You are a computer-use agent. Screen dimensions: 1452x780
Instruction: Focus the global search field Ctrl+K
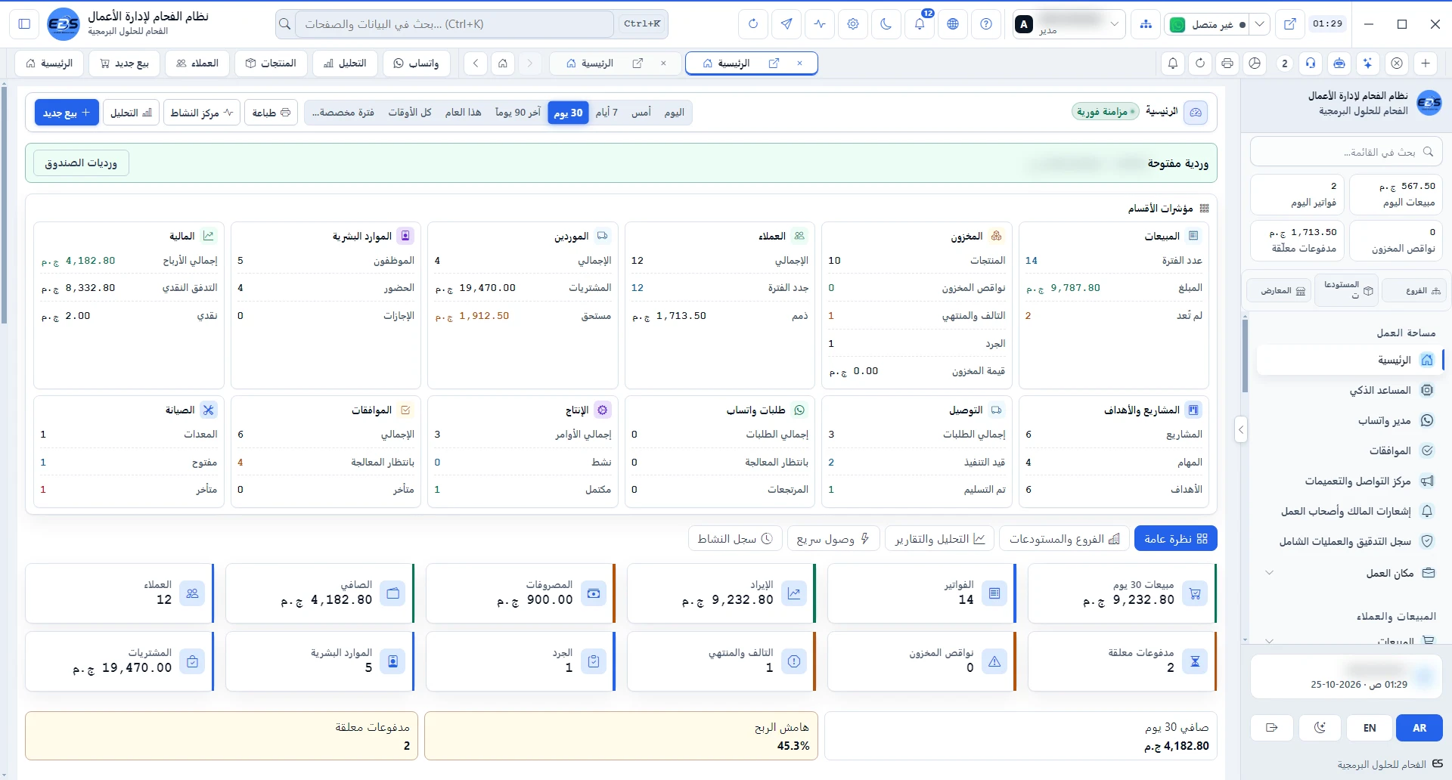(x=455, y=24)
